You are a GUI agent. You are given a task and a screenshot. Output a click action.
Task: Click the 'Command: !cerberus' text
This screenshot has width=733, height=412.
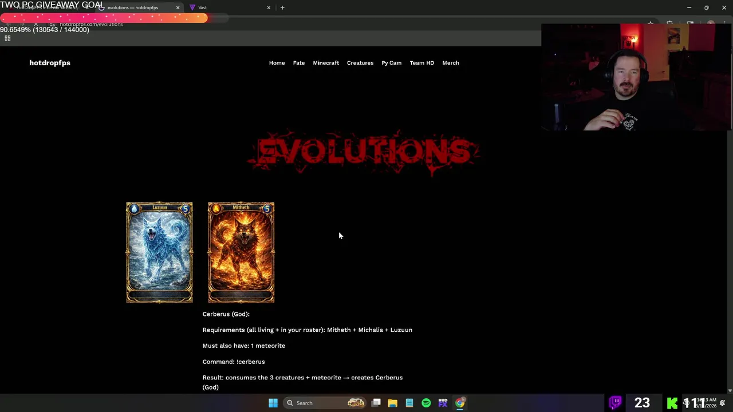point(233,362)
